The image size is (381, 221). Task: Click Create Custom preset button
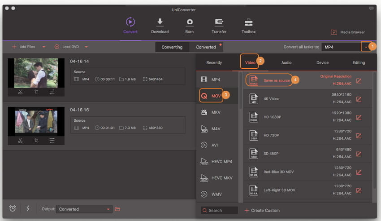[262, 210]
